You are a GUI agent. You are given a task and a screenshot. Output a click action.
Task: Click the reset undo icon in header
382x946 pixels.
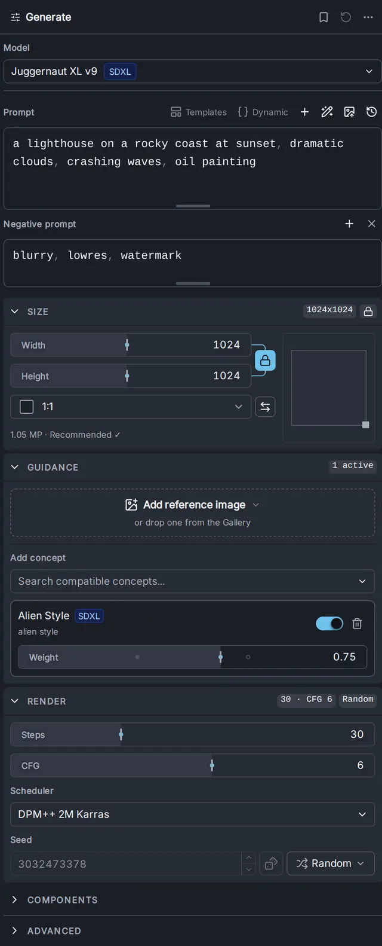point(346,17)
